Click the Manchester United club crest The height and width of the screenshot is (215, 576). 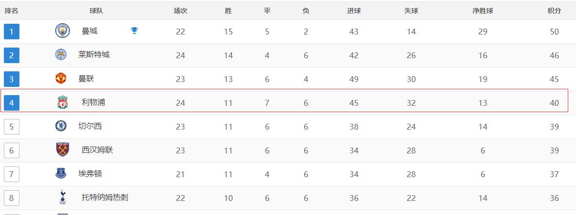click(x=61, y=78)
